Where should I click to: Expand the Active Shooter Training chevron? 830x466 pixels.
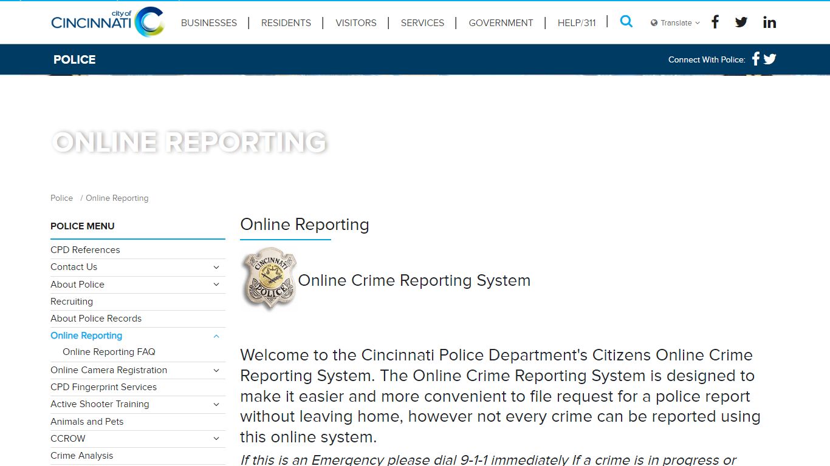[216, 405]
